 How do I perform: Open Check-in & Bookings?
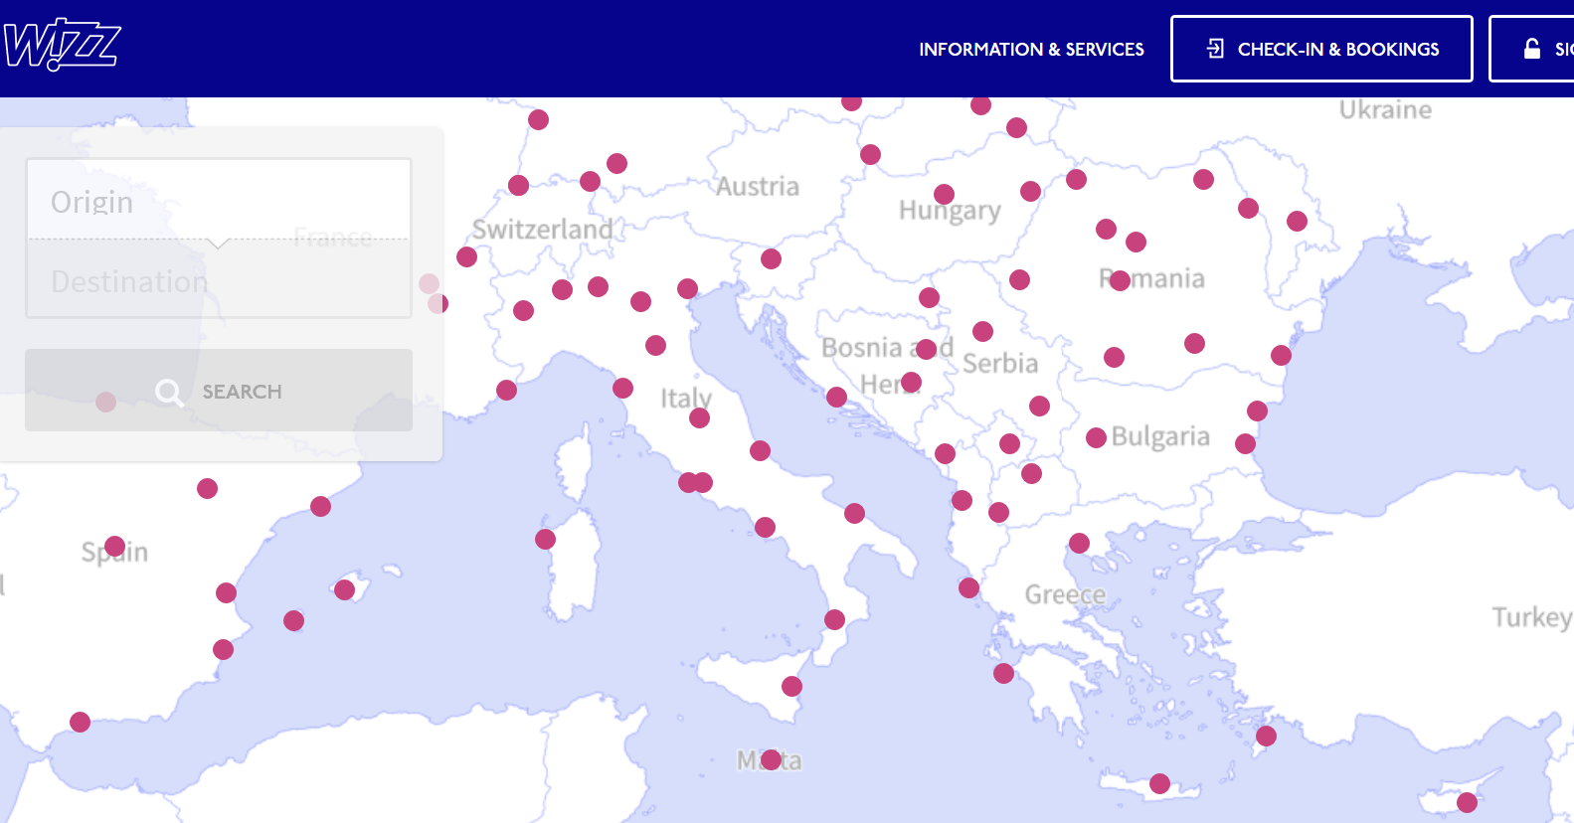coord(1321,49)
